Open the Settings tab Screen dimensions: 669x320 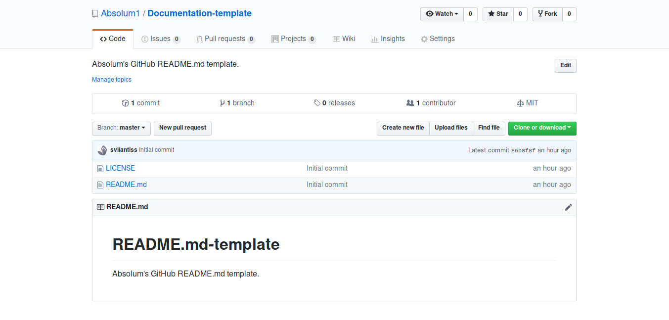click(x=438, y=39)
